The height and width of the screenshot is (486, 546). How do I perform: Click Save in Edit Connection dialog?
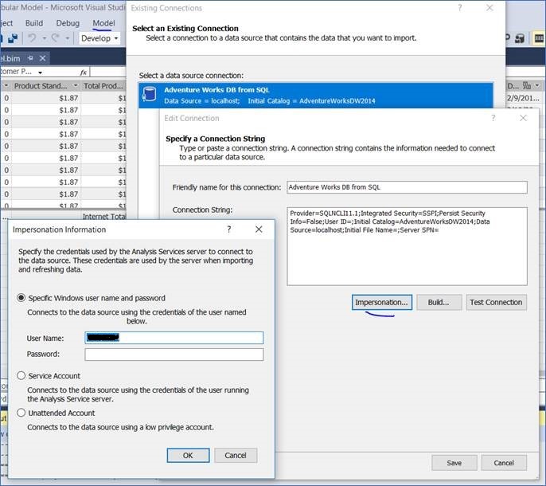[x=454, y=463]
